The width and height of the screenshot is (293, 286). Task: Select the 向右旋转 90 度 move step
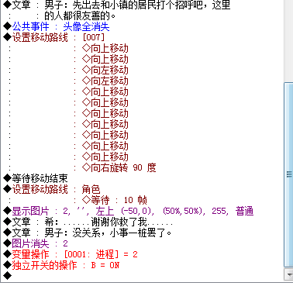pos(119,167)
